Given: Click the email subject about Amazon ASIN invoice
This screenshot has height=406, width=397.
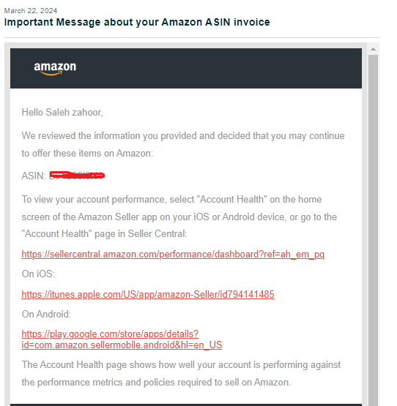Looking at the screenshot, I should point(137,22).
